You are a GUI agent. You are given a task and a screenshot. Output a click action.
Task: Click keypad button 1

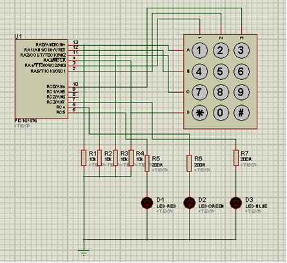199,51
